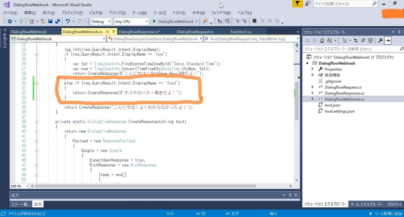Switch to プロパティ tab at bottom right
404x217 pixels.
coord(394,204)
